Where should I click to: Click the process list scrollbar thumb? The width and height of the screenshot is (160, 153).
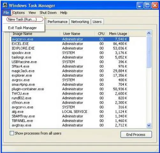149,52
